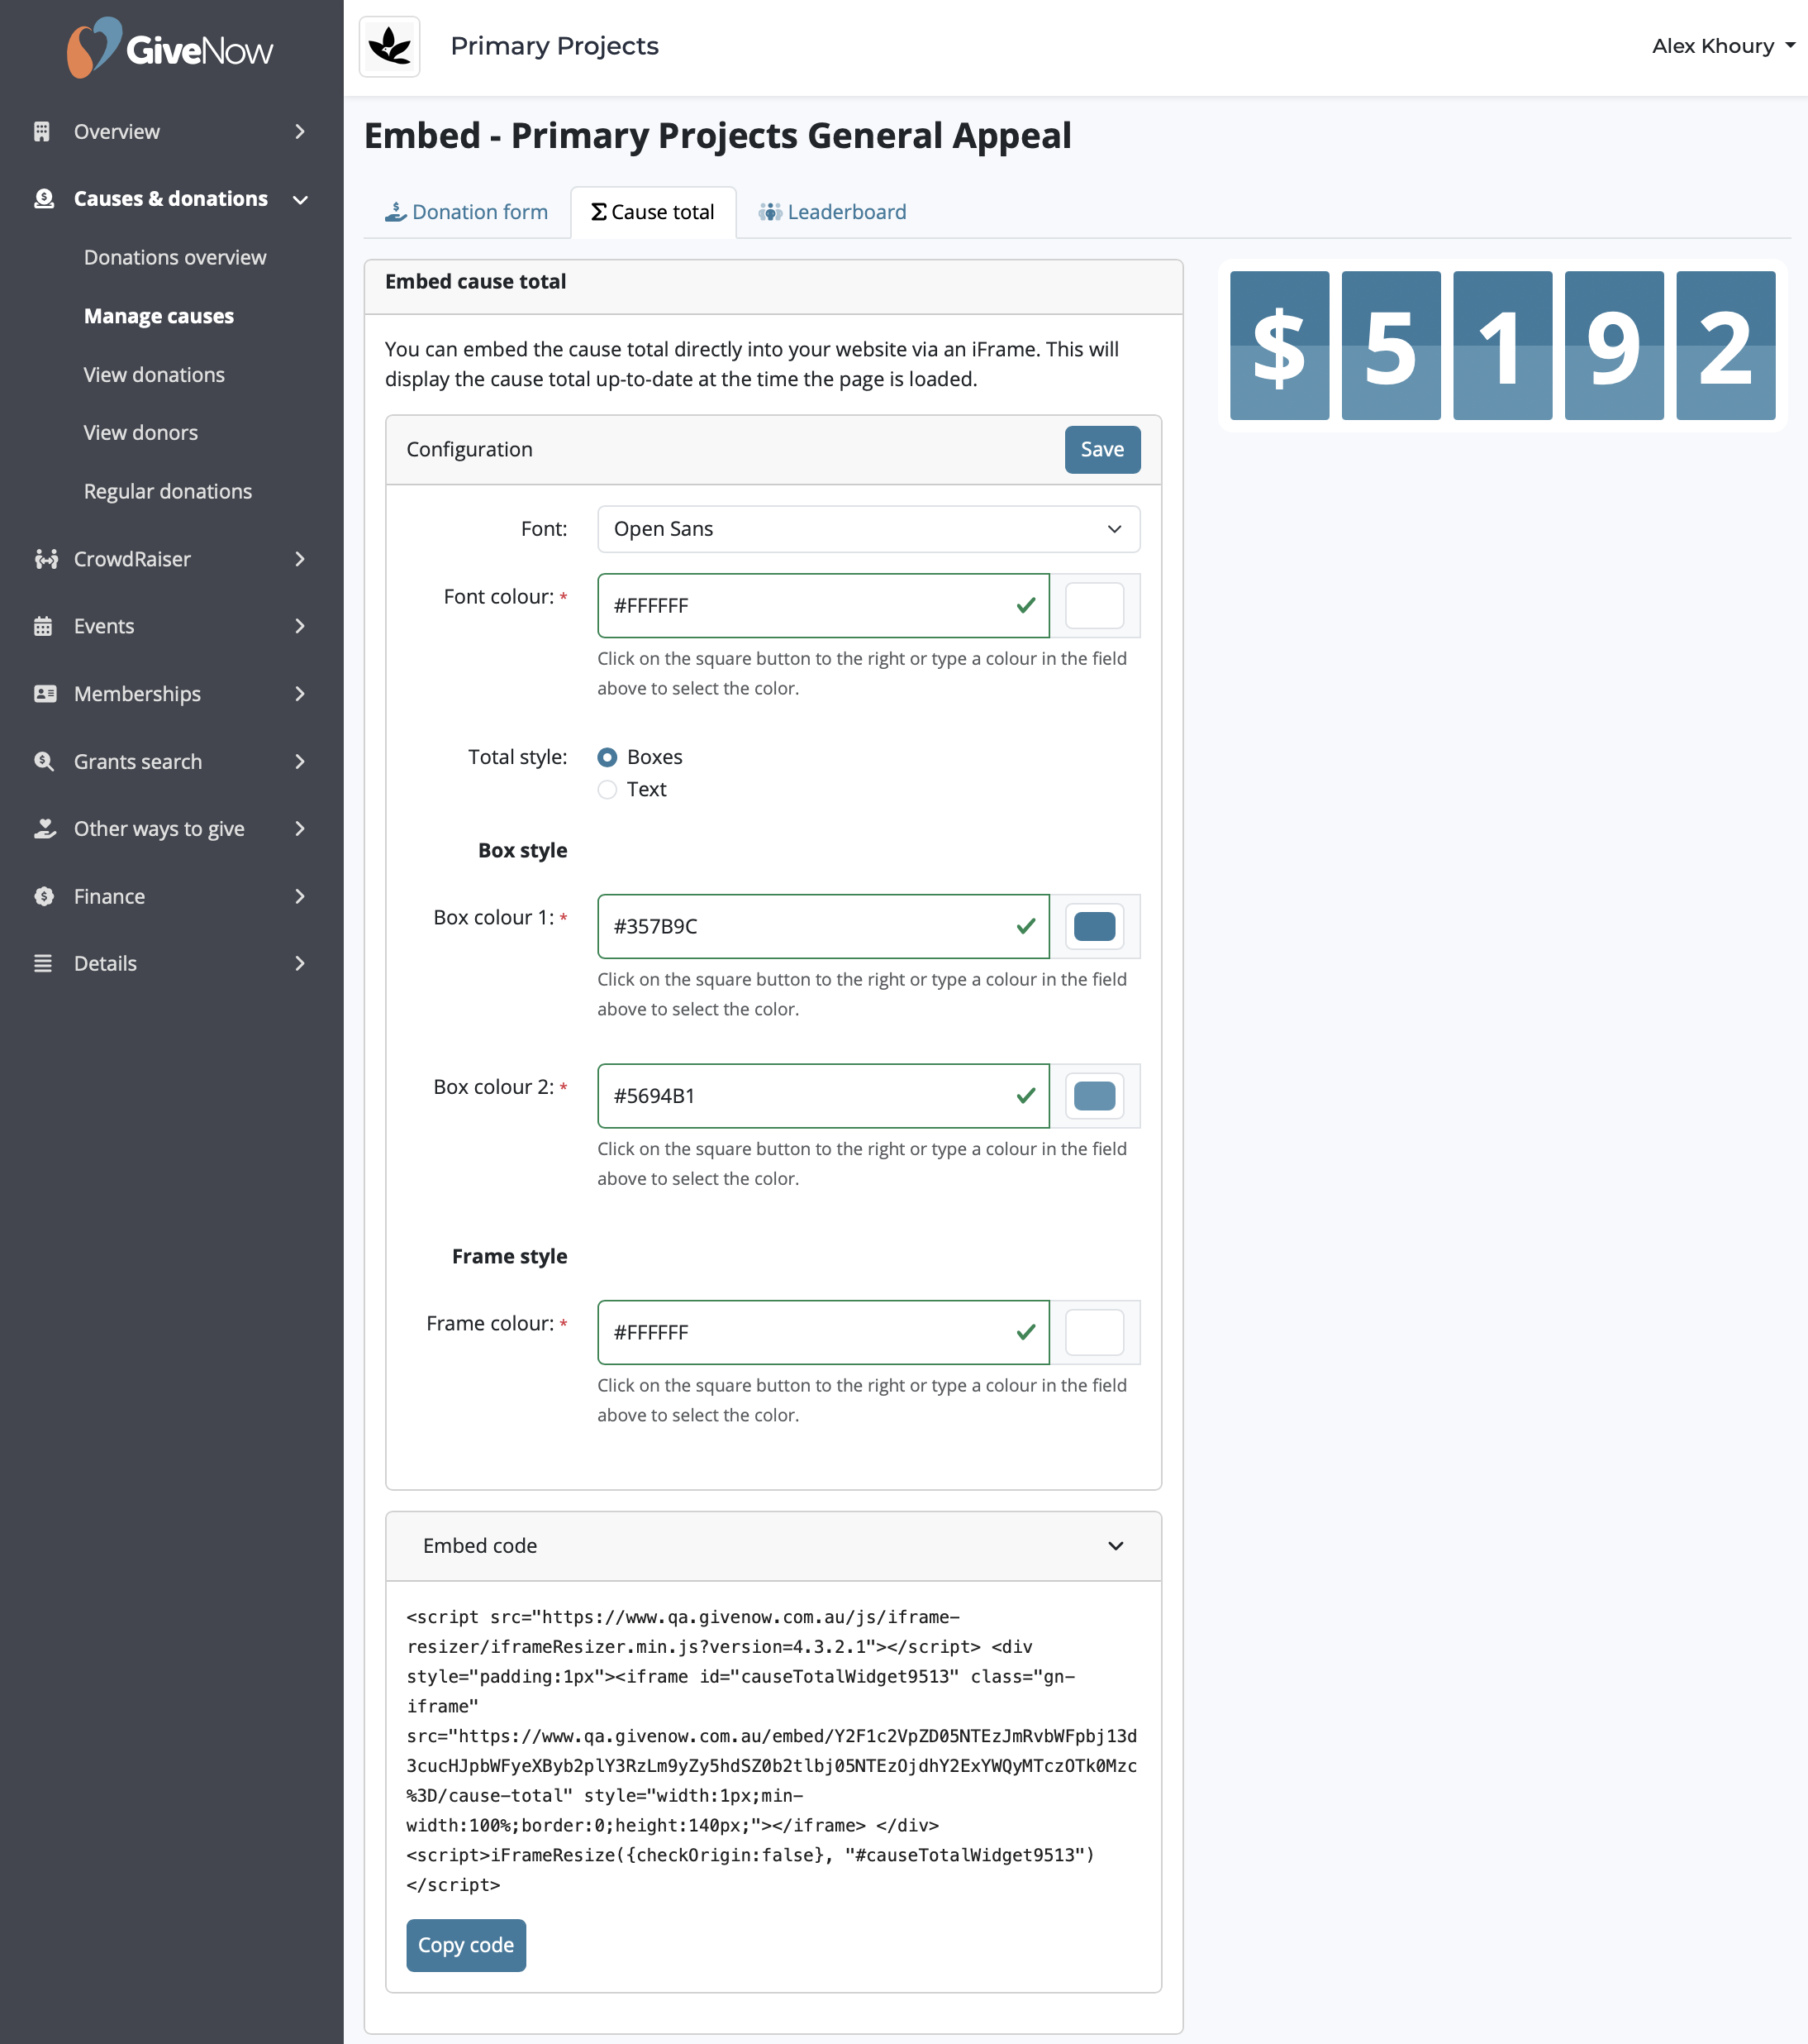Switch to the Donation form tab
Viewport: 1808px width, 2044px height.
coord(467,212)
